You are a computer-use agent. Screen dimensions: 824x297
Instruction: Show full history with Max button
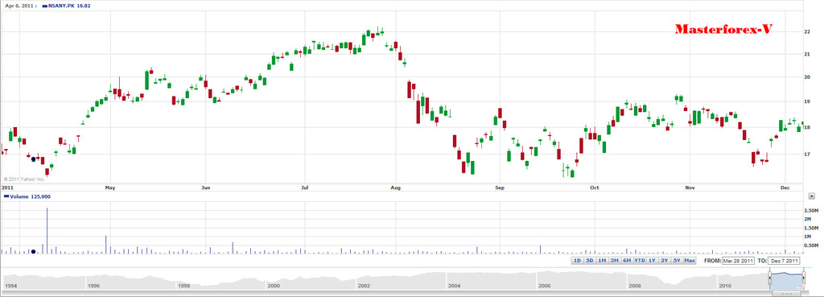tap(690, 261)
